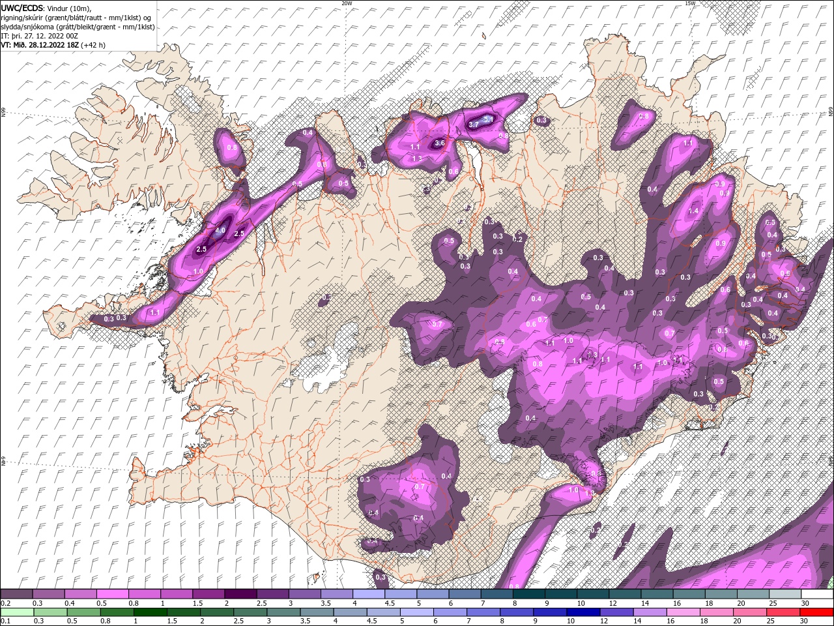Click the "3.6" snowfall value on map
The image size is (834, 626).
[439, 143]
